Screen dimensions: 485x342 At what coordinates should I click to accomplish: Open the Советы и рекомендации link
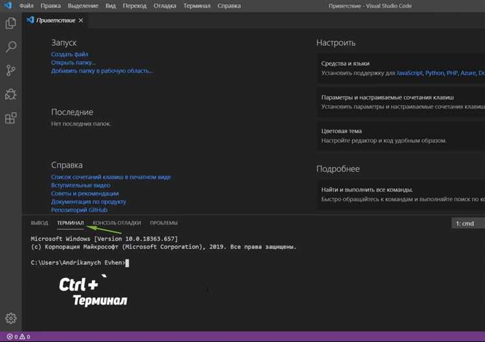tap(85, 194)
